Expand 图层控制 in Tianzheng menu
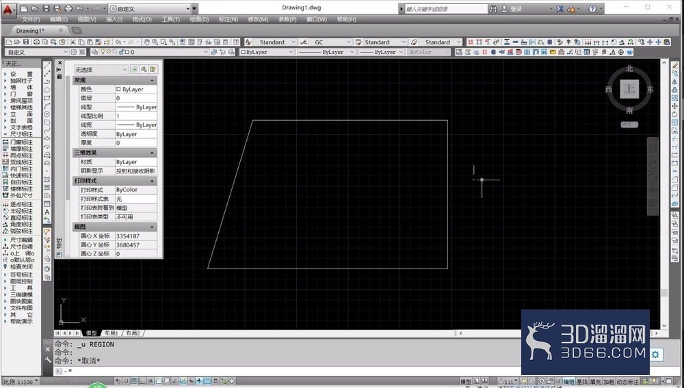The image size is (684, 388). click(x=21, y=281)
